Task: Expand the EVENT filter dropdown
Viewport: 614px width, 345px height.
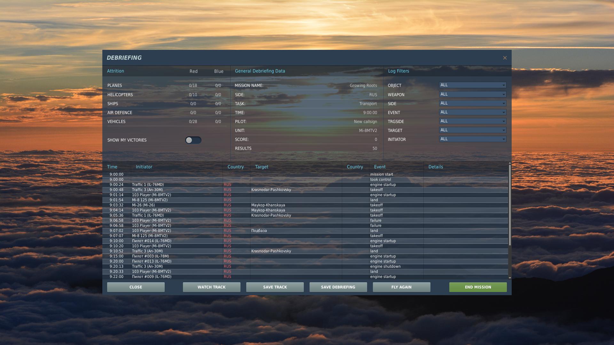Action: [472, 112]
